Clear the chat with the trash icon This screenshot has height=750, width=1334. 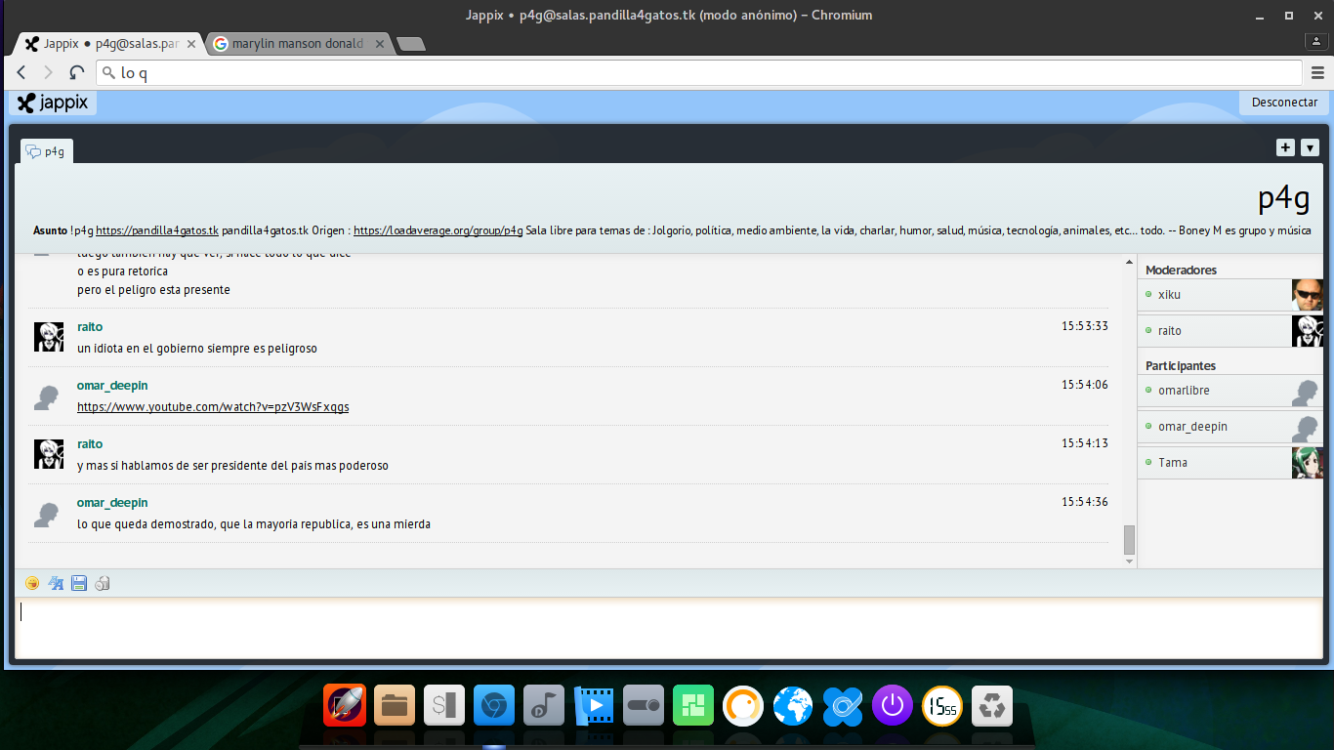(x=103, y=583)
